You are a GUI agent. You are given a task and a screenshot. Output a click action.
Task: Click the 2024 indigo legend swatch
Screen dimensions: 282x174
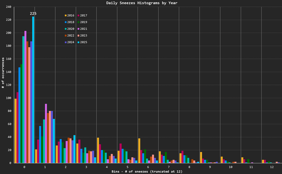[x=66, y=42]
